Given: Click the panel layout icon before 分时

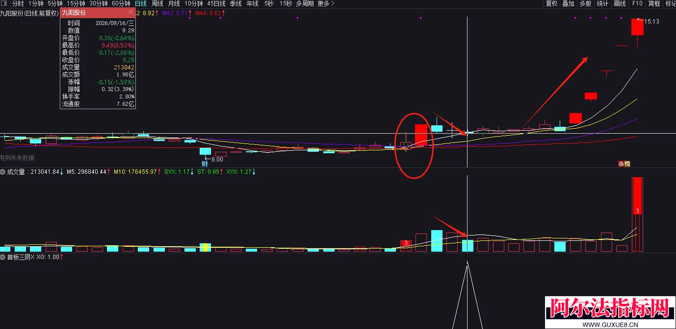Looking at the screenshot, I should [x=4, y=3].
